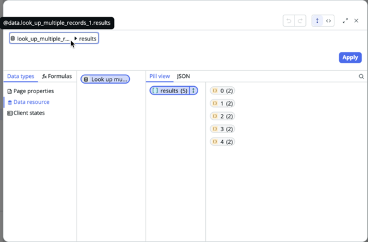Image resolution: width=368 pixels, height=242 pixels.
Task: Select Client states data type
Action: click(x=26, y=113)
